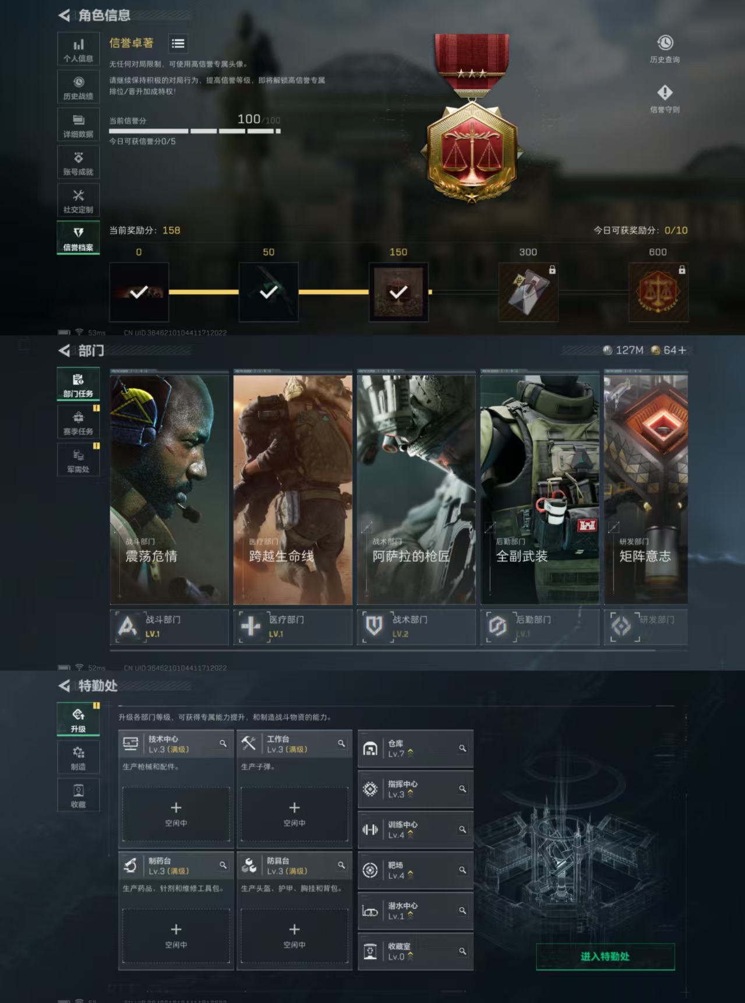Select the locked 300-point reward

pos(528,292)
